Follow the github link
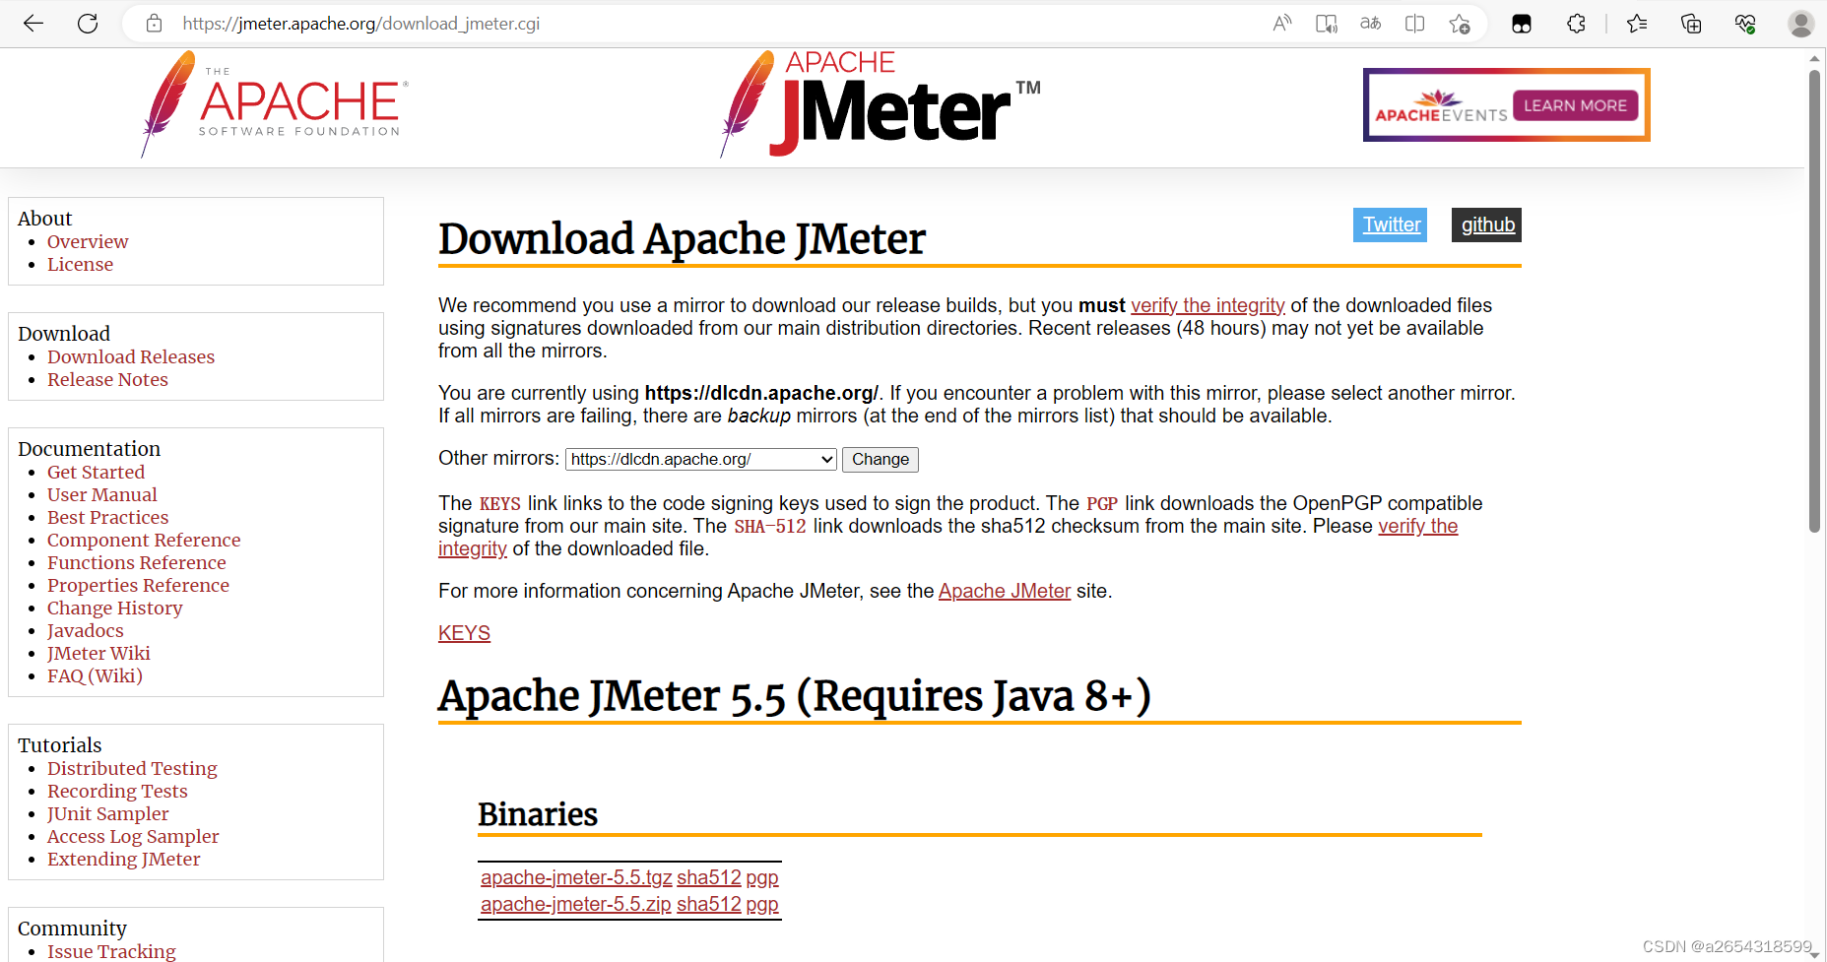Screen dimensions: 1827x962 tap(1486, 224)
